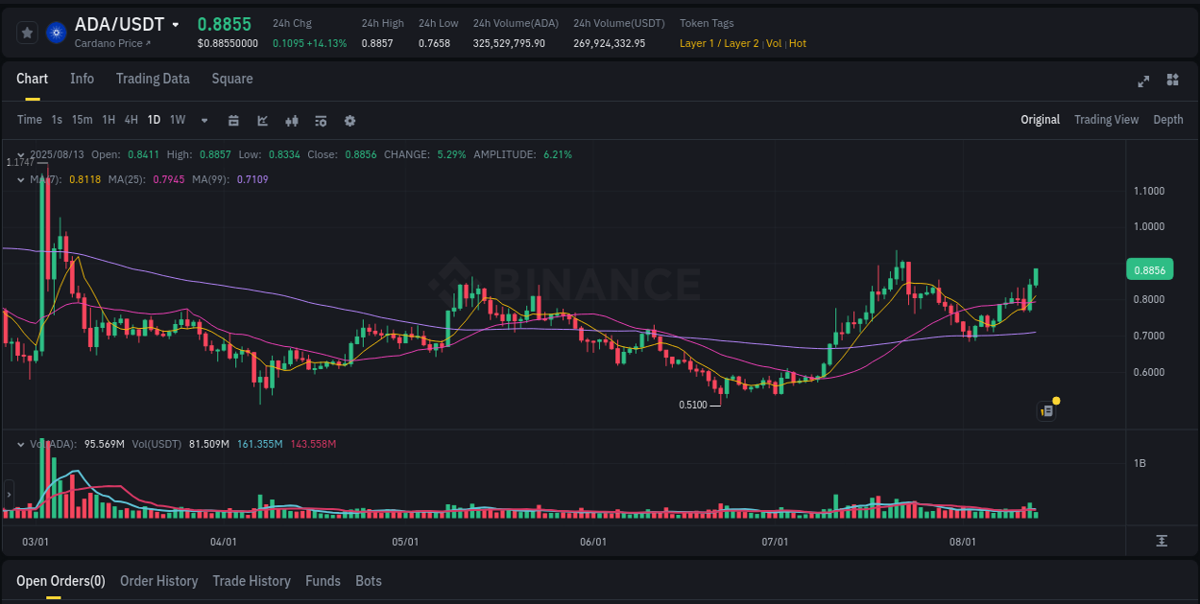Open the chart settings gear icon

349,120
